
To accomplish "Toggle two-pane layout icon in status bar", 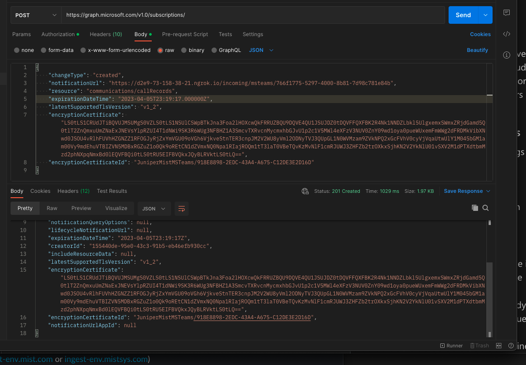I will click(499, 346).
